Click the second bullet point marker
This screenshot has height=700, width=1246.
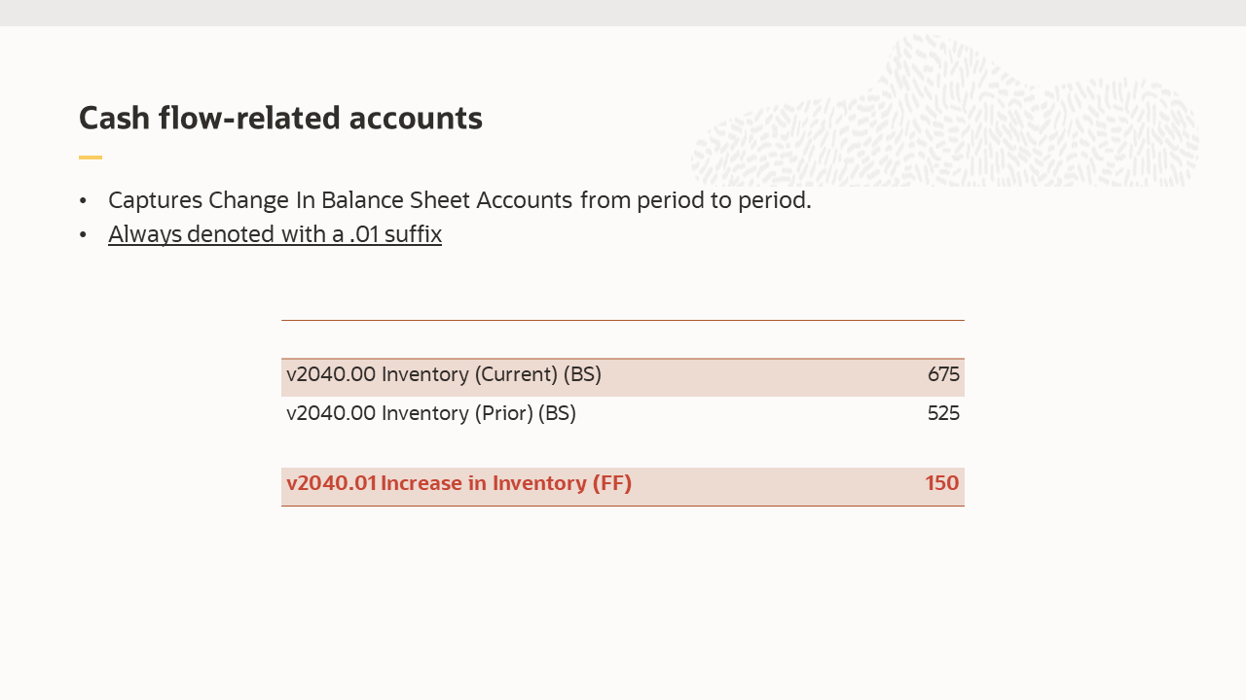pos(84,235)
